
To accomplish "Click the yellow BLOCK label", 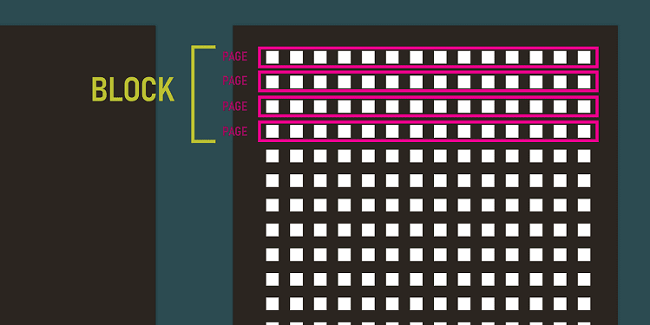I will pyautogui.click(x=133, y=89).
